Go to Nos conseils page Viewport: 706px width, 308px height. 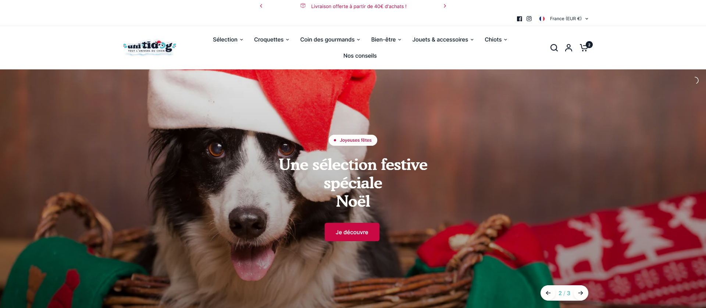360,56
